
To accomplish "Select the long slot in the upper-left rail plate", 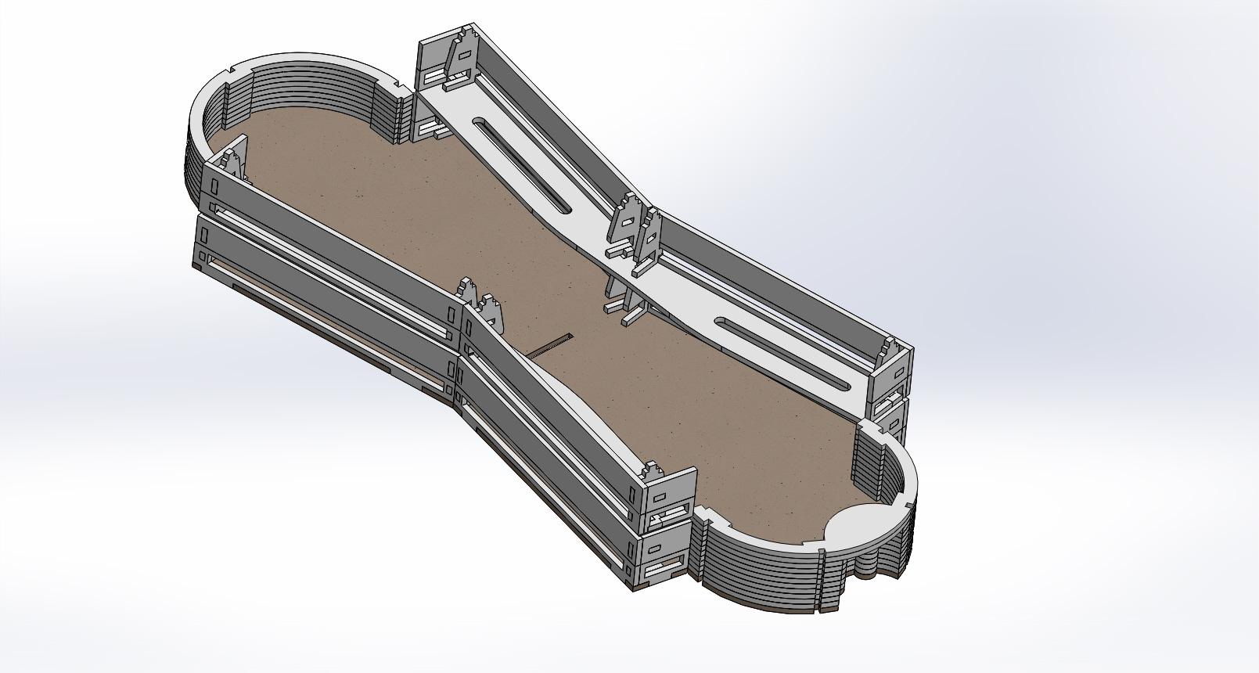I will pyautogui.click(x=520, y=164).
